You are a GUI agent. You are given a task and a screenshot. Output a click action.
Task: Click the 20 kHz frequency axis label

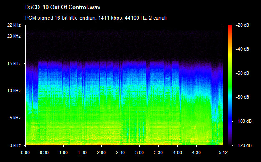[14, 36]
